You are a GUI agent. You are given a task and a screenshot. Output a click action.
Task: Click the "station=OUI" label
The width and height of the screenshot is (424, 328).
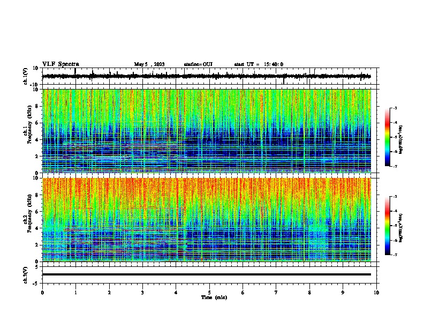tap(198, 64)
